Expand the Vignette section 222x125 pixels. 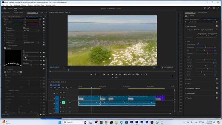[x=186, y=98]
